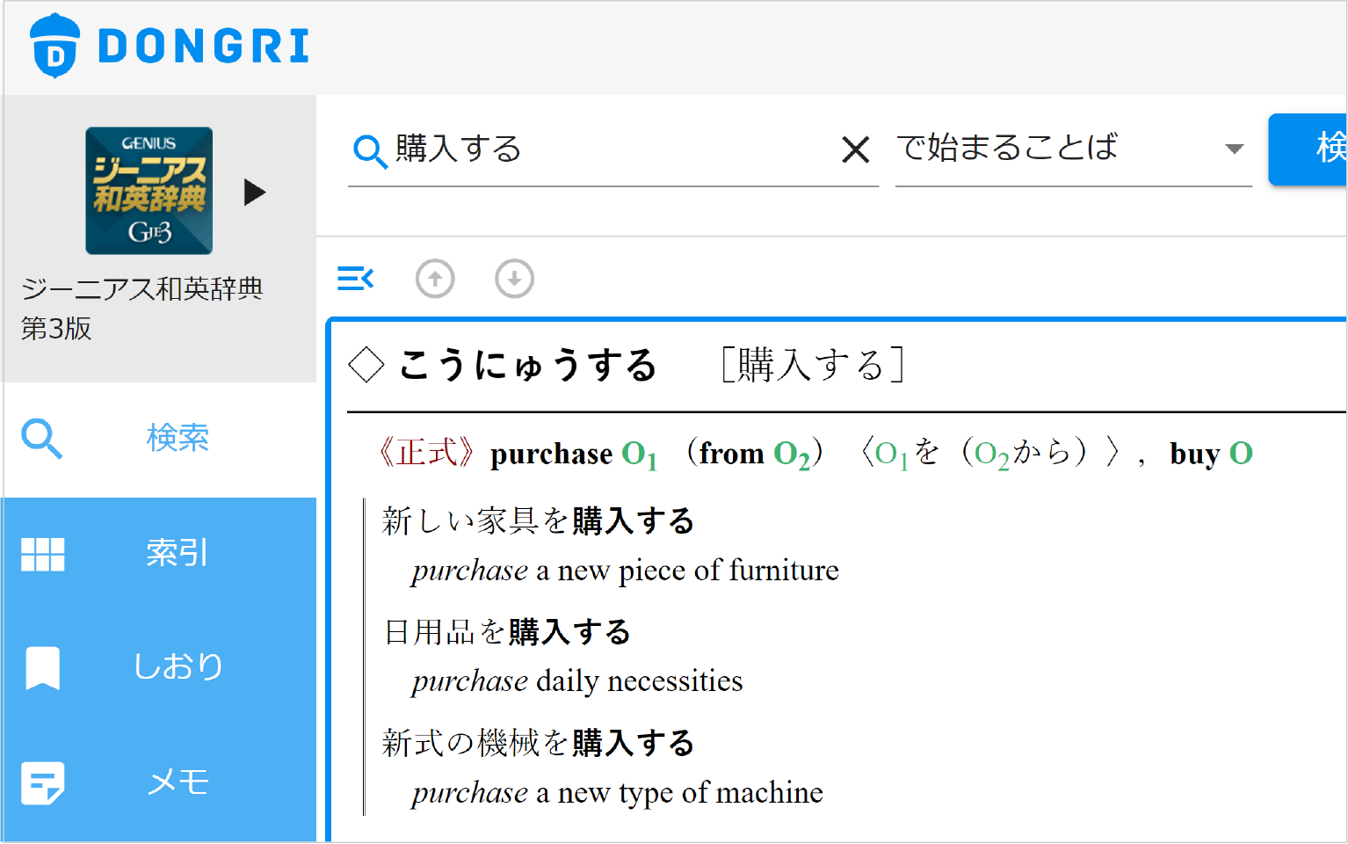Expand dictionary list with the black arrow
Viewport: 1348px width, 844px height.
coord(255,192)
